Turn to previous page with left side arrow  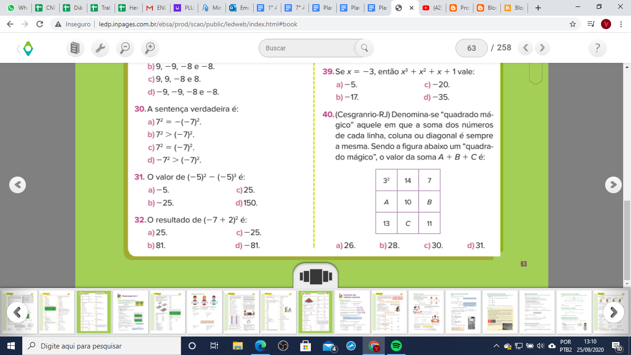[18, 185]
